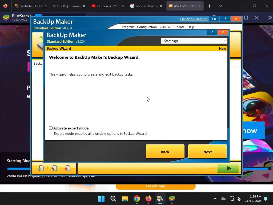Screen dimensions: 273x205
Task: Open File Explorer from taskbar
Action: point(125,199)
